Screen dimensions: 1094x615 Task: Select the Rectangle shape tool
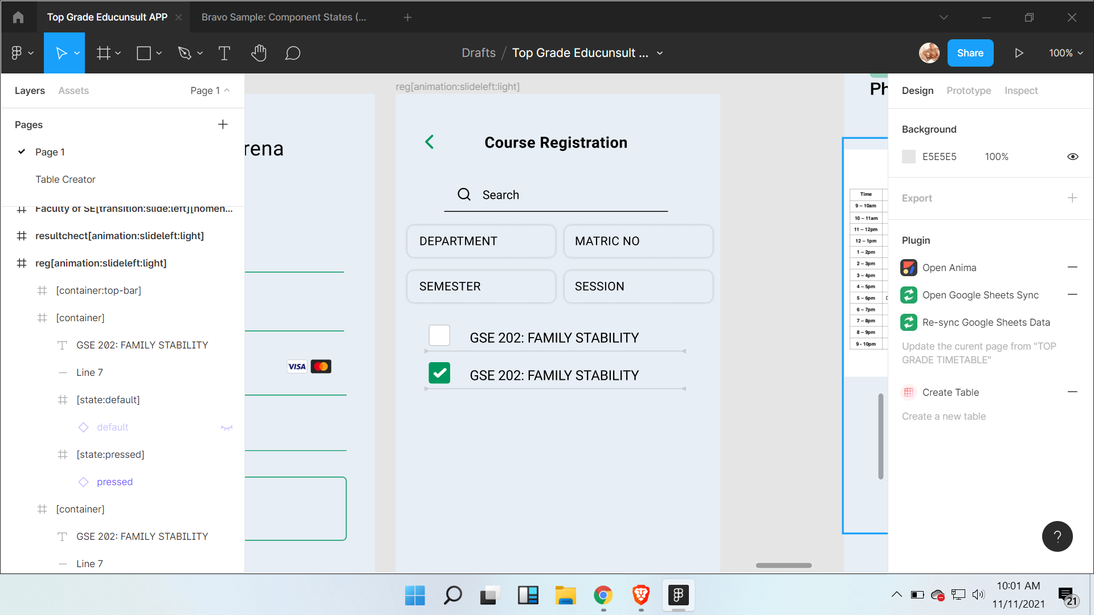(144, 53)
